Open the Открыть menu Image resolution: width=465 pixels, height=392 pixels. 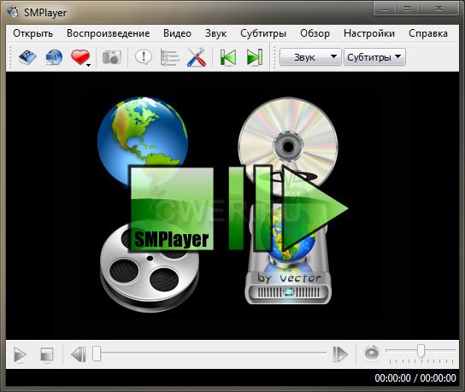point(33,33)
